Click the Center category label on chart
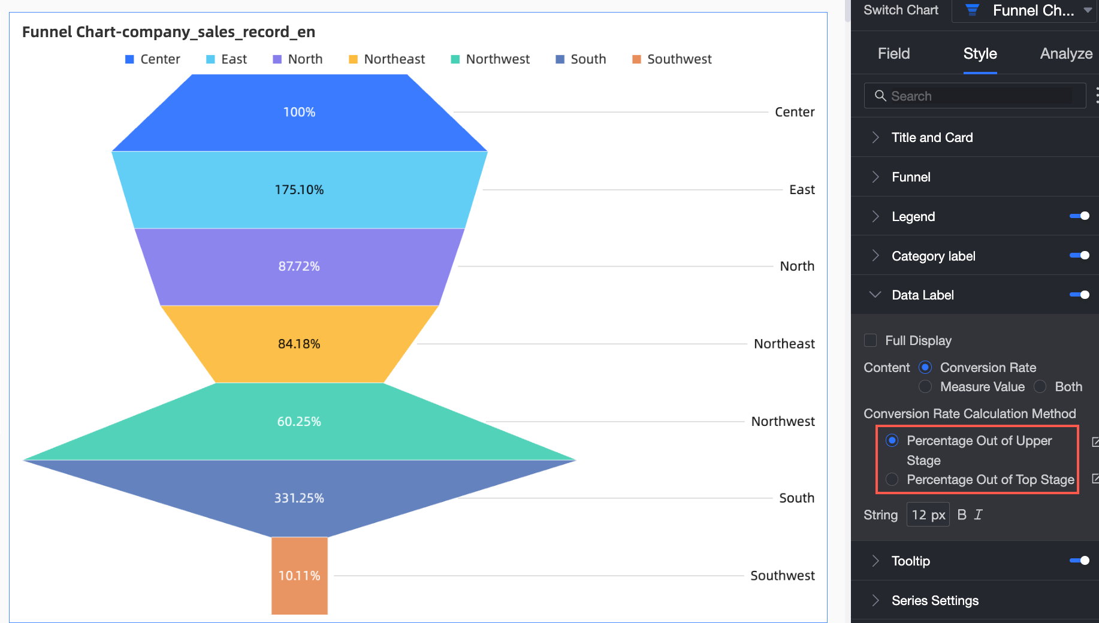The width and height of the screenshot is (1099, 623). 795,112
